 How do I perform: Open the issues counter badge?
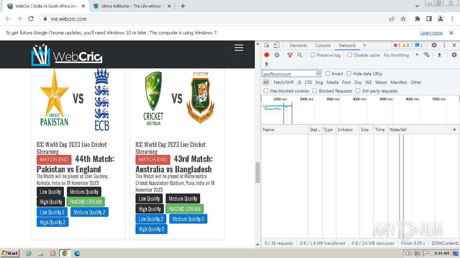coord(419,46)
